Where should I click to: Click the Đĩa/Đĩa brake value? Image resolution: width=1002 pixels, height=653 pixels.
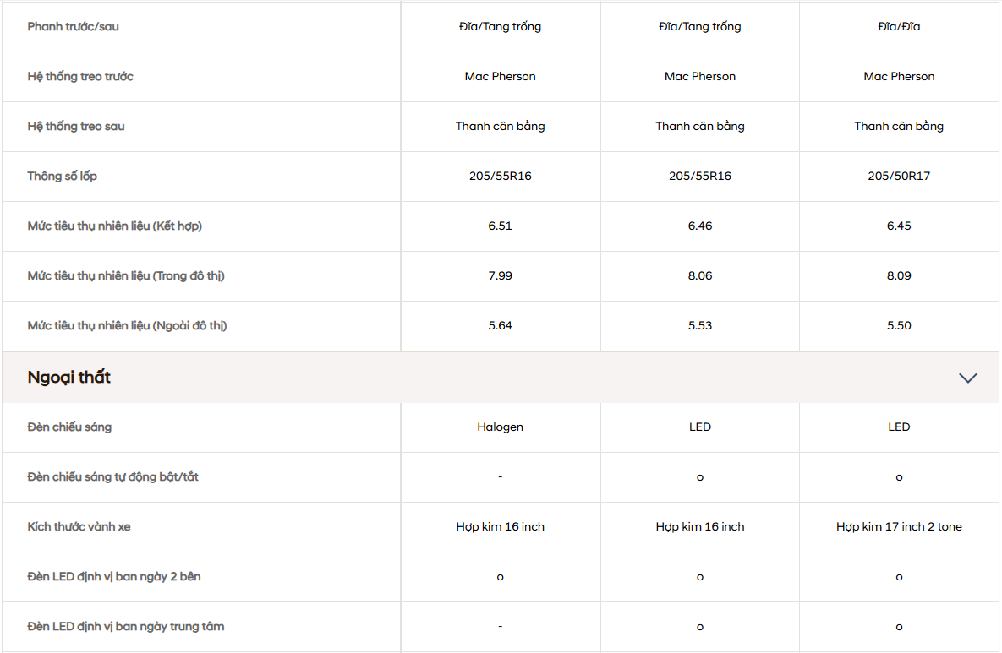point(899,27)
